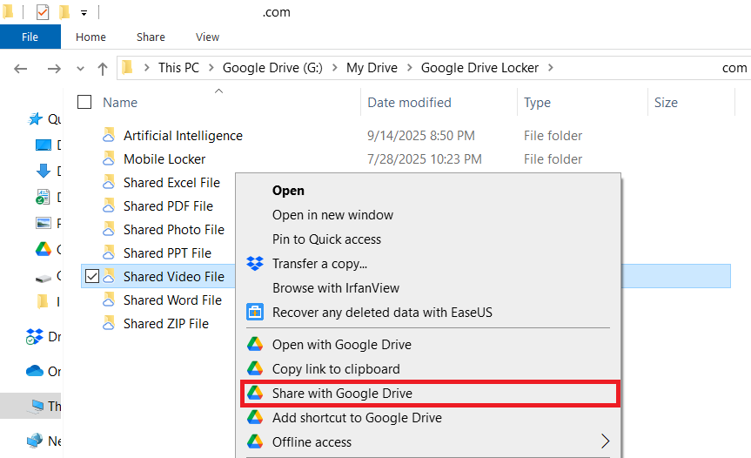Toggle the select-all checkbox beside Name
This screenshot has width=751, height=458.
pos(84,102)
